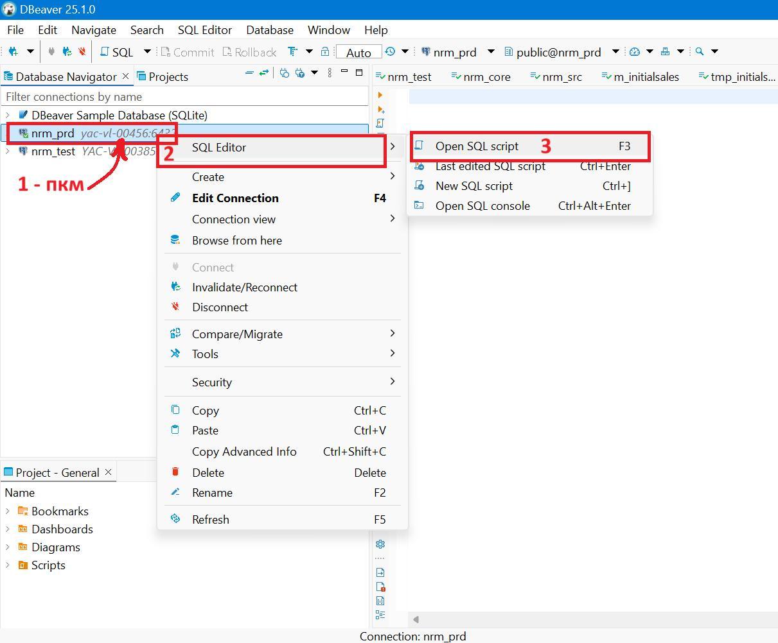Select New SQL script from the submenu
The height and width of the screenshot is (643, 778).
pyautogui.click(x=473, y=186)
